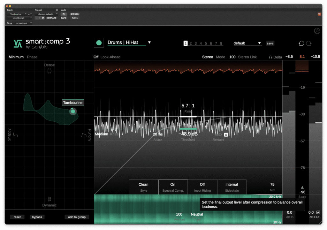The image size is (327, 230).
Task: Click the smart:comp 3 logo
Action: 42,42
